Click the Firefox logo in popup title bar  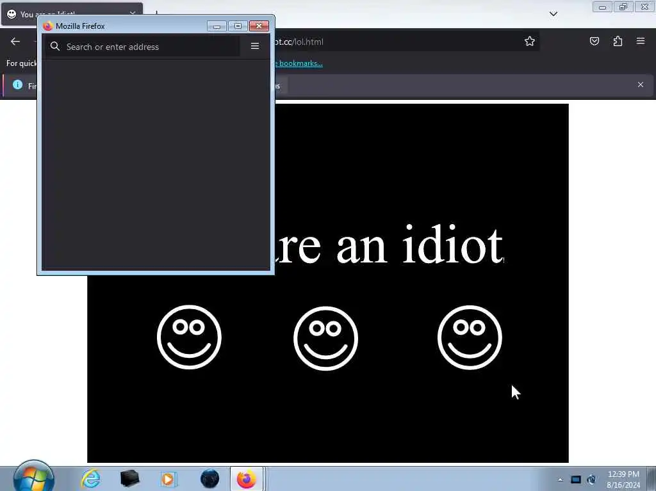coord(47,26)
